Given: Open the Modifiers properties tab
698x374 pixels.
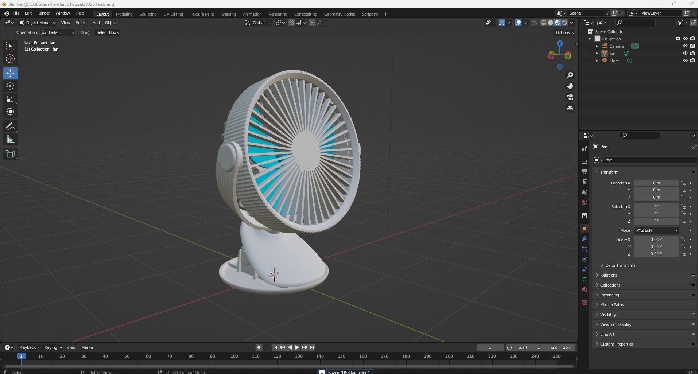Looking at the screenshot, I should (x=585, y=239).
